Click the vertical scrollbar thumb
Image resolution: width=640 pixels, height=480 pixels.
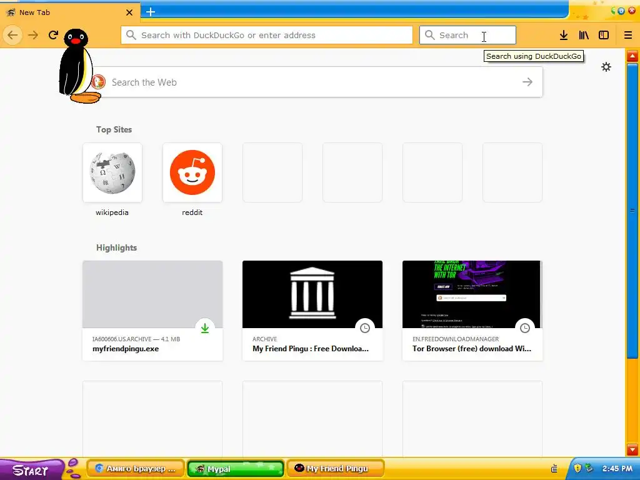coord(632,211)
